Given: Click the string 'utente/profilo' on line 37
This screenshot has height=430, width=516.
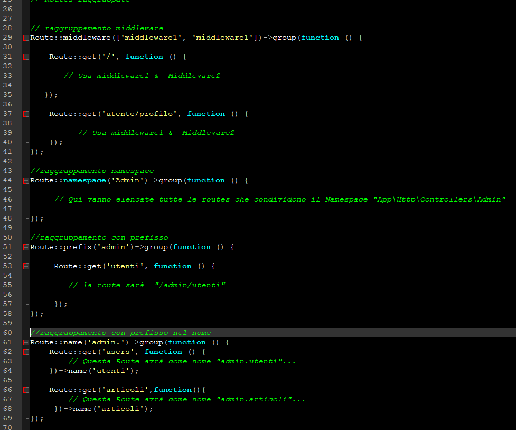Looking at the screenshot, I should click(x=139, y=114).
